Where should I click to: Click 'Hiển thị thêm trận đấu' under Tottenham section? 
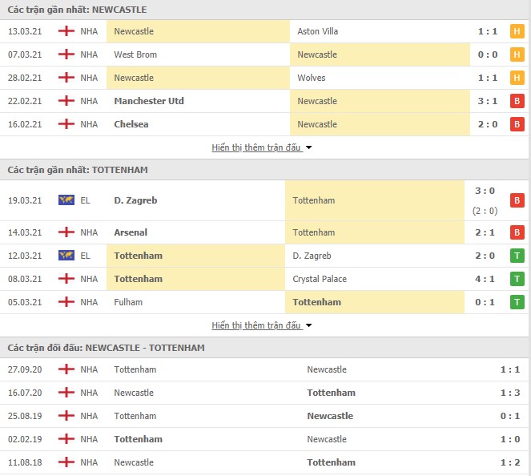(x=256, y=325)
